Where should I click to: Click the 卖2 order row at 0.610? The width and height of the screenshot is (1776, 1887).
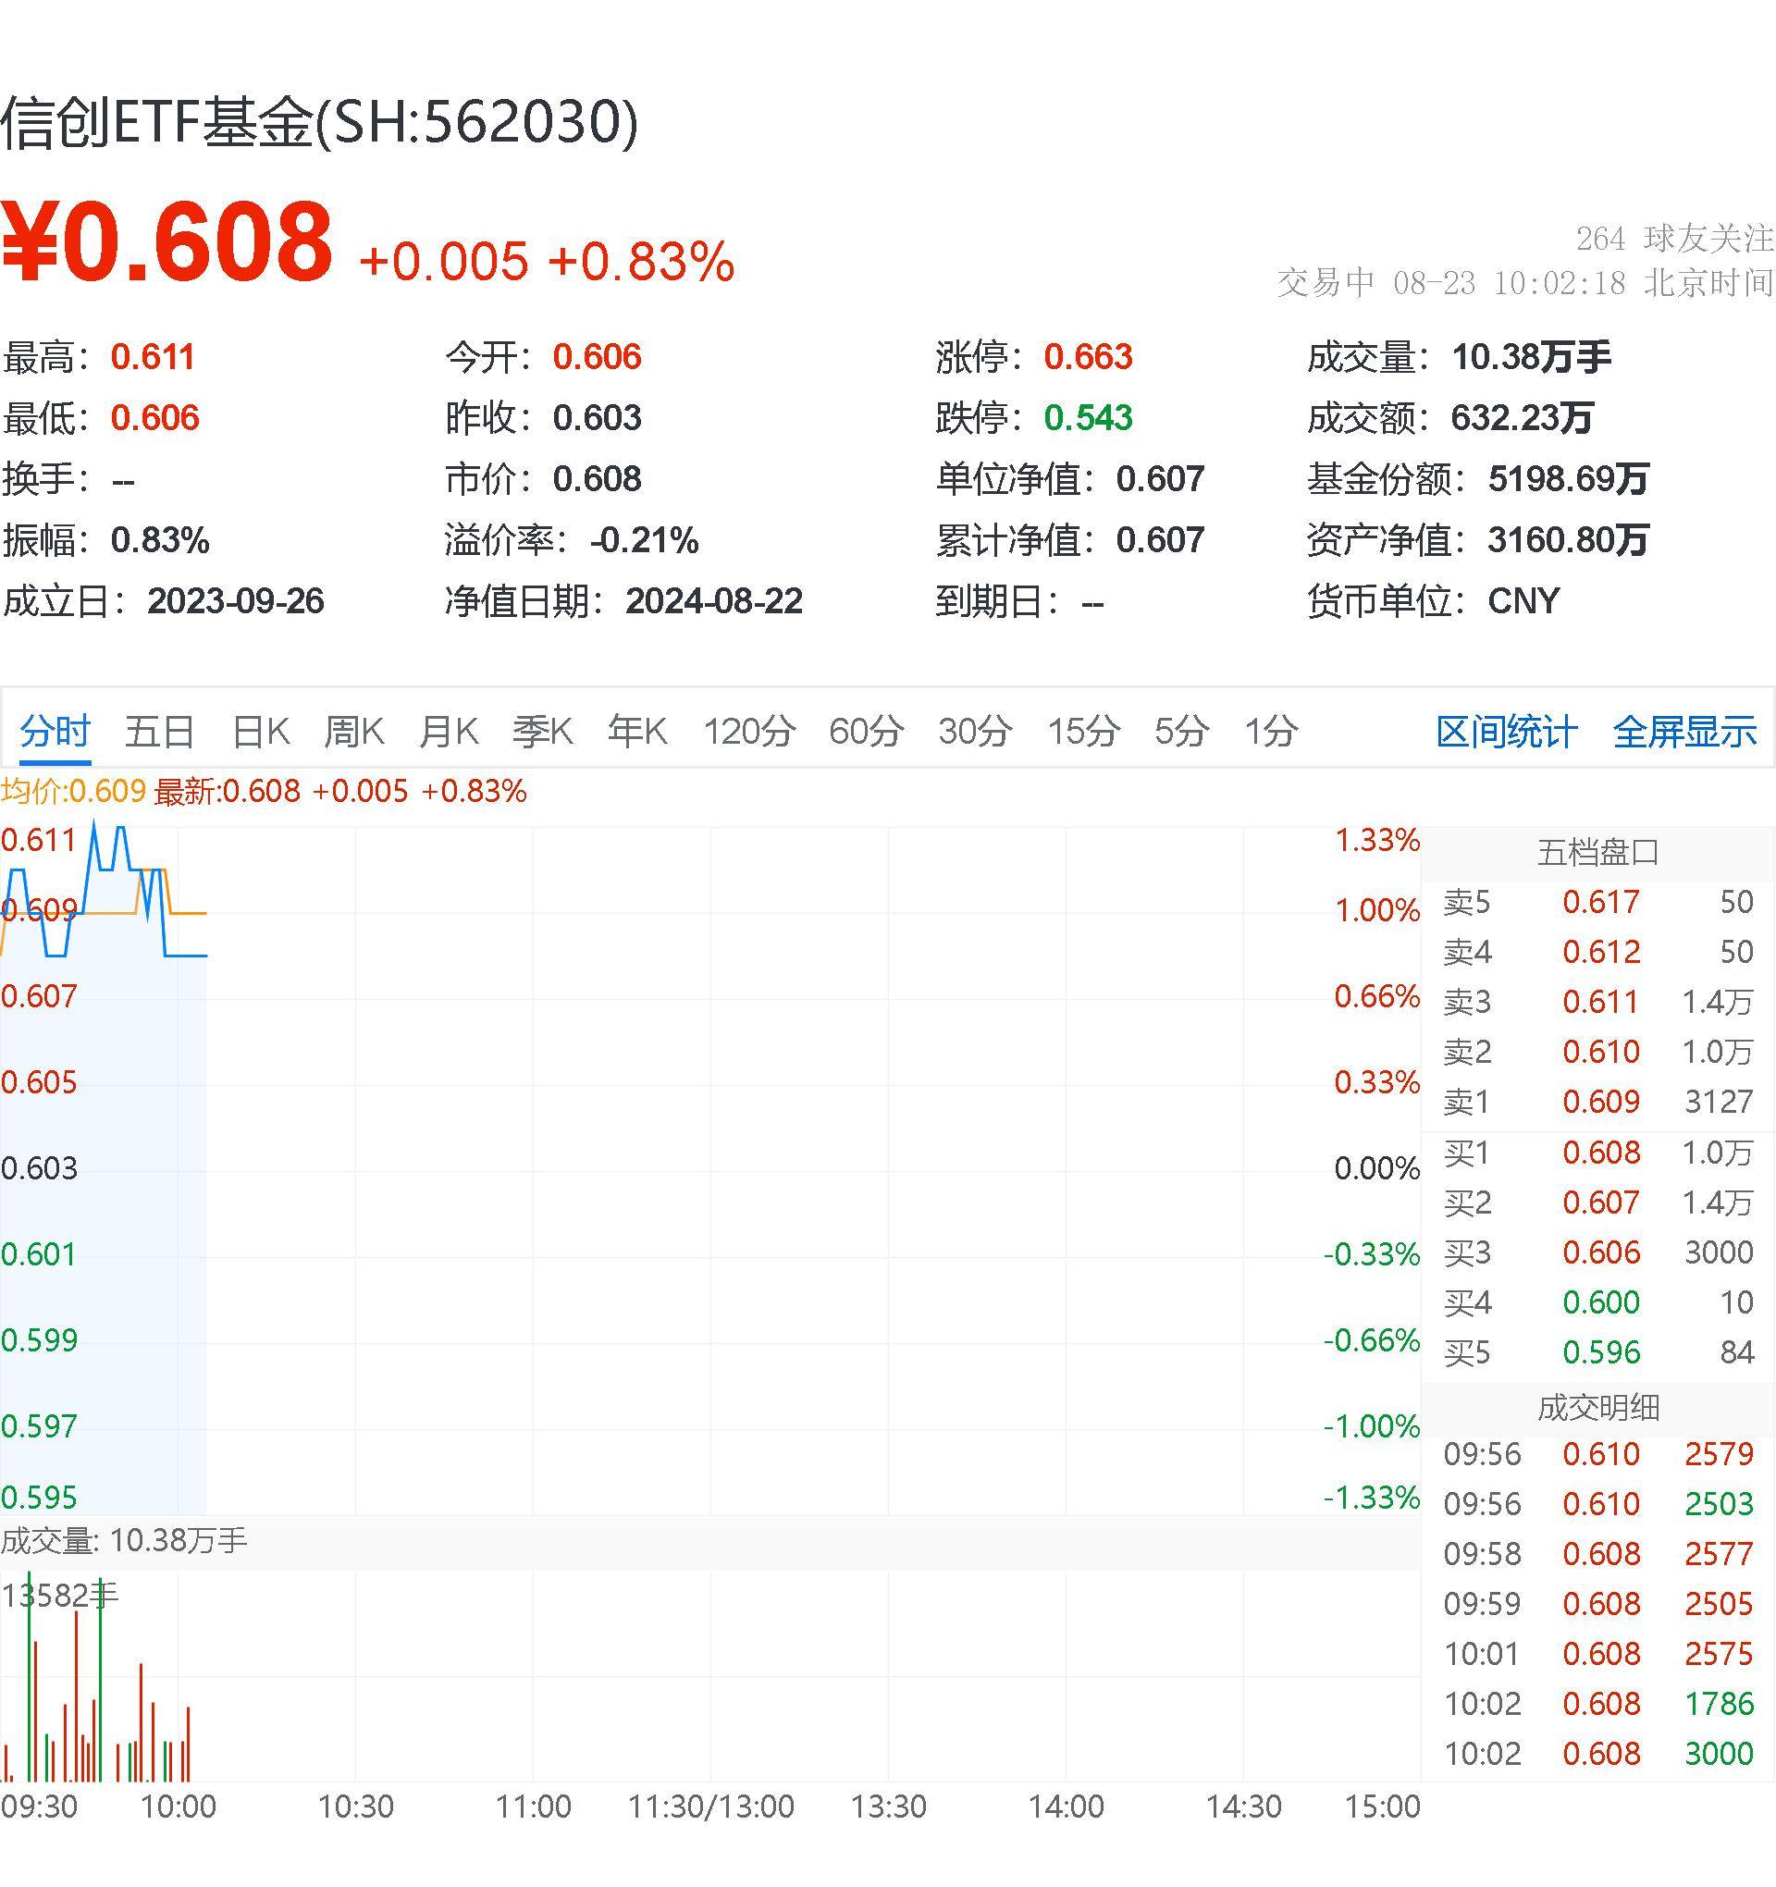click(x=1598, y=1052)
